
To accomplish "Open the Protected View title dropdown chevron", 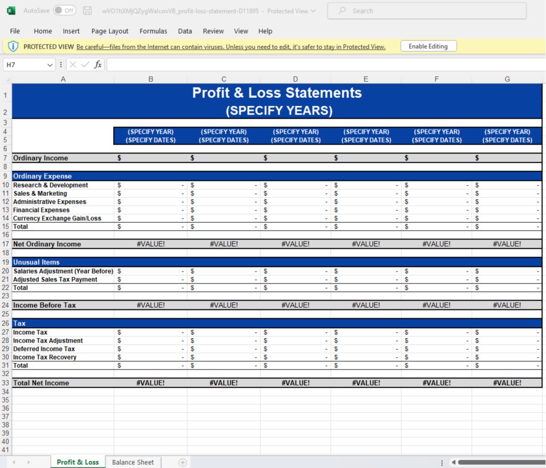I will (313, 11).
